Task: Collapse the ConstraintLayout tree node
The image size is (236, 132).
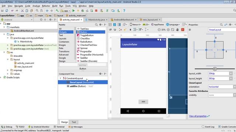Action: click(60, 78)
